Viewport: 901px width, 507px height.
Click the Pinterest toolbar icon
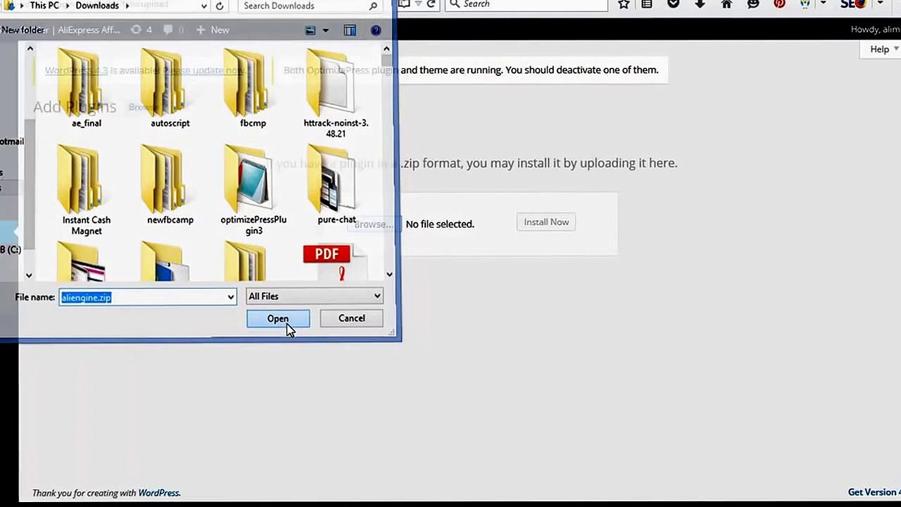tap(779, 4)
